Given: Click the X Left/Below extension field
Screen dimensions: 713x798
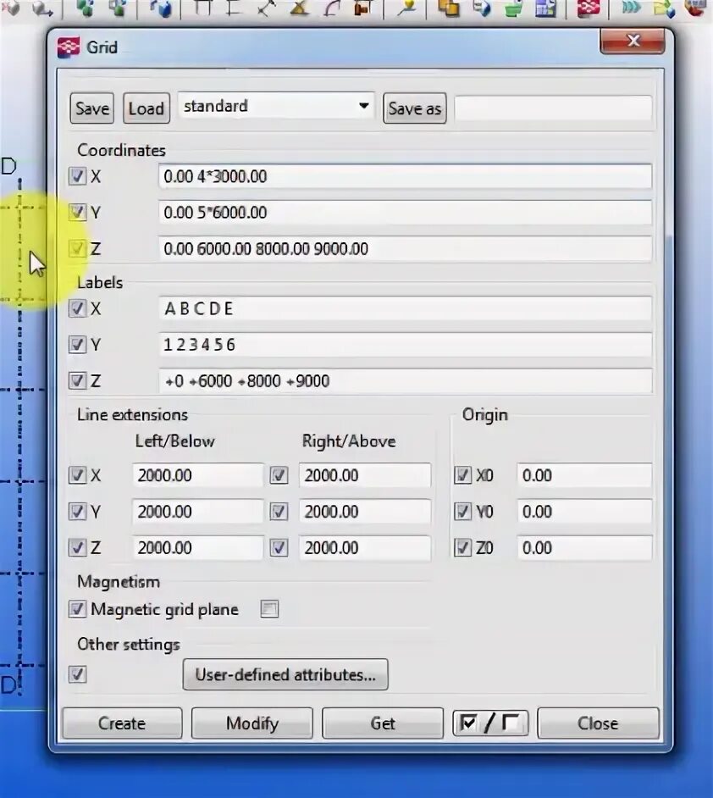Looking at the screenshot, I should [x=198, y=475].
